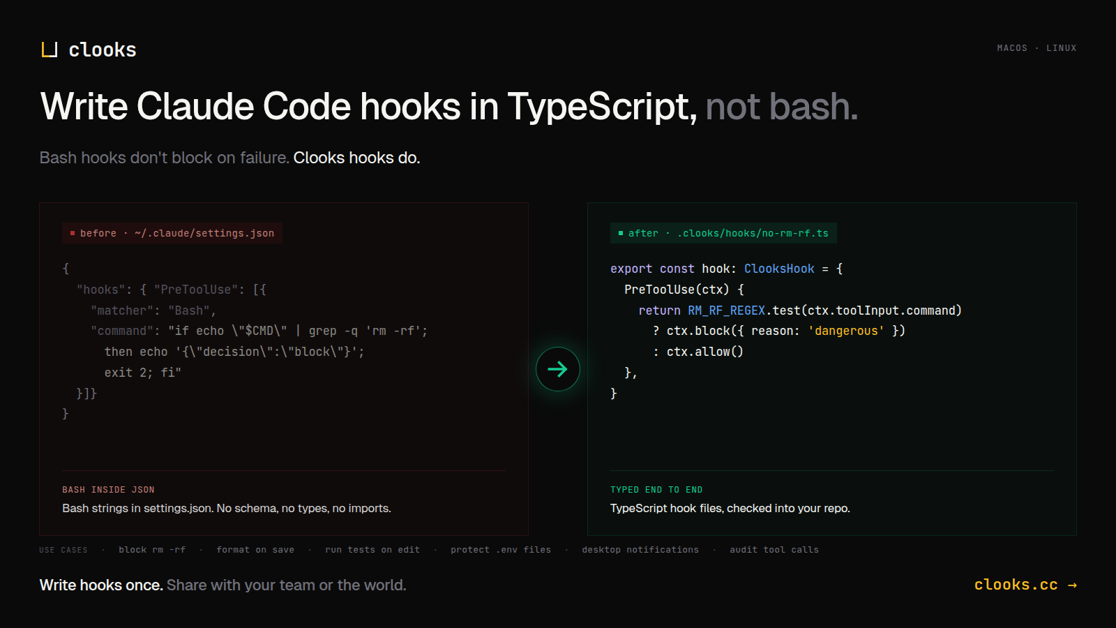
Task: Click 'Clooks hooks do.' subtitle text
Action: (x=356, y=158)
